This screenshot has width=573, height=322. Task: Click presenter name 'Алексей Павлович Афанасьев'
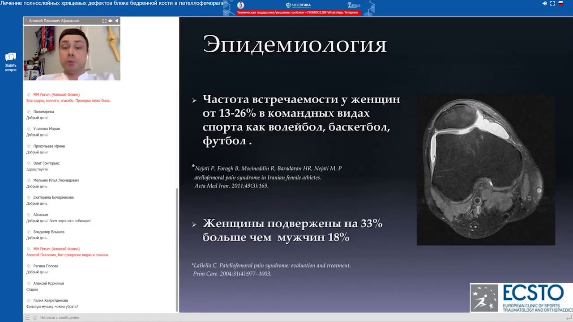click(54, 21)
